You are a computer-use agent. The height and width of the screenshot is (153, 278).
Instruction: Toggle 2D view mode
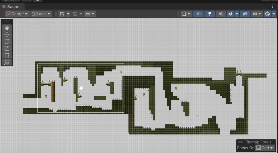[198, 14]
